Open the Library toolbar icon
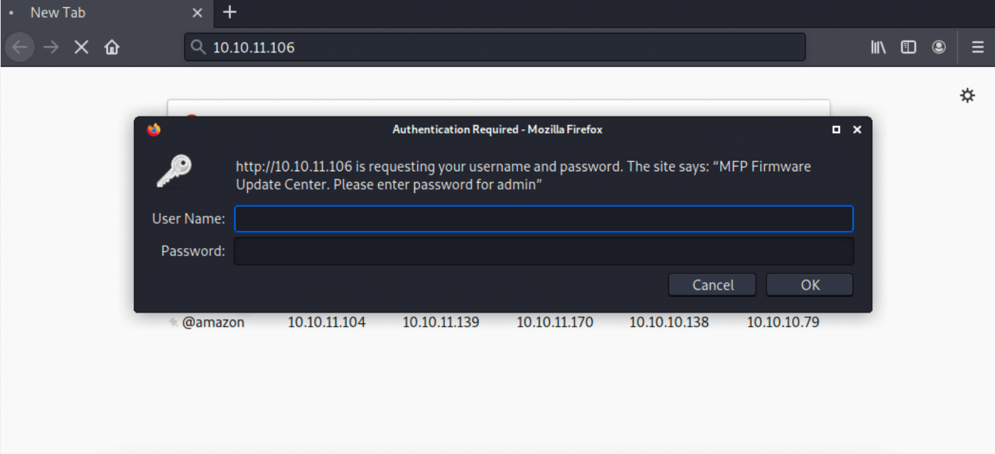 (878, 47)
